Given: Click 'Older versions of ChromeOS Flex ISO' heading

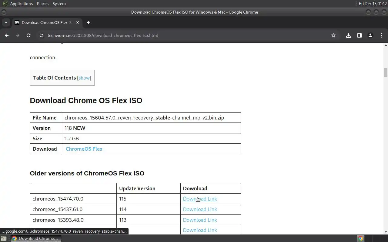Looking at the screenshot, I should (87, 173).
